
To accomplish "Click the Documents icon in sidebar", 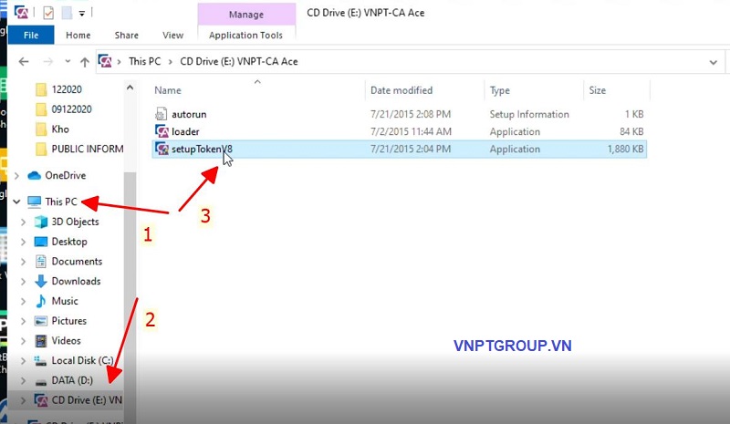I will pos(41,261).
